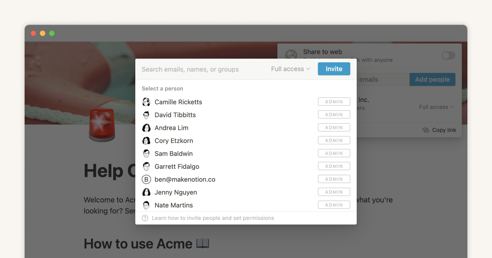
Task: Click the ADMIN badge for Jenny Nguyen
Action: (334, 192)
